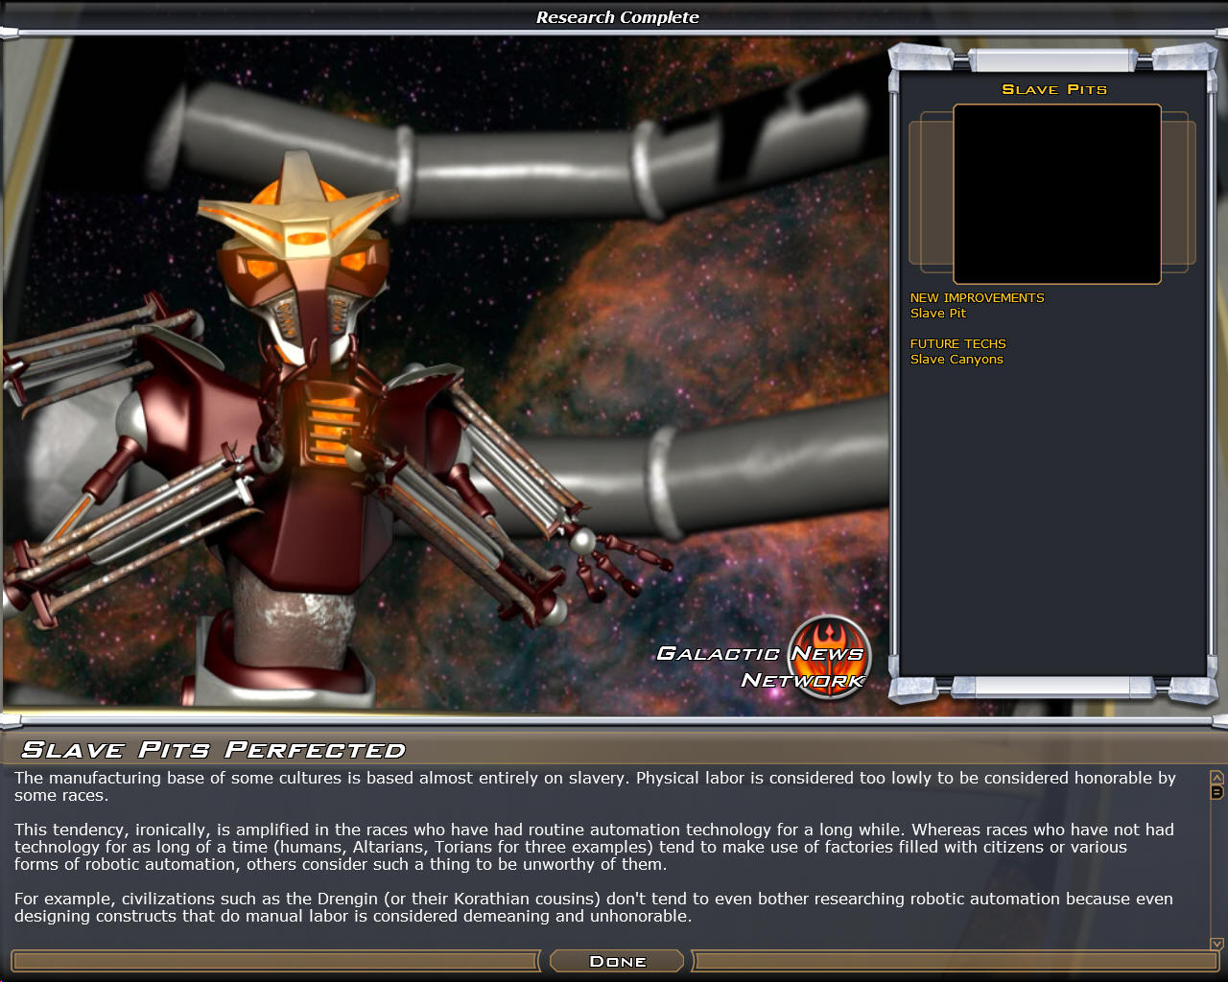Screen dimensions: 1228x982
Task: Click the Galactic News Network logo
Action: click(829, 657)
